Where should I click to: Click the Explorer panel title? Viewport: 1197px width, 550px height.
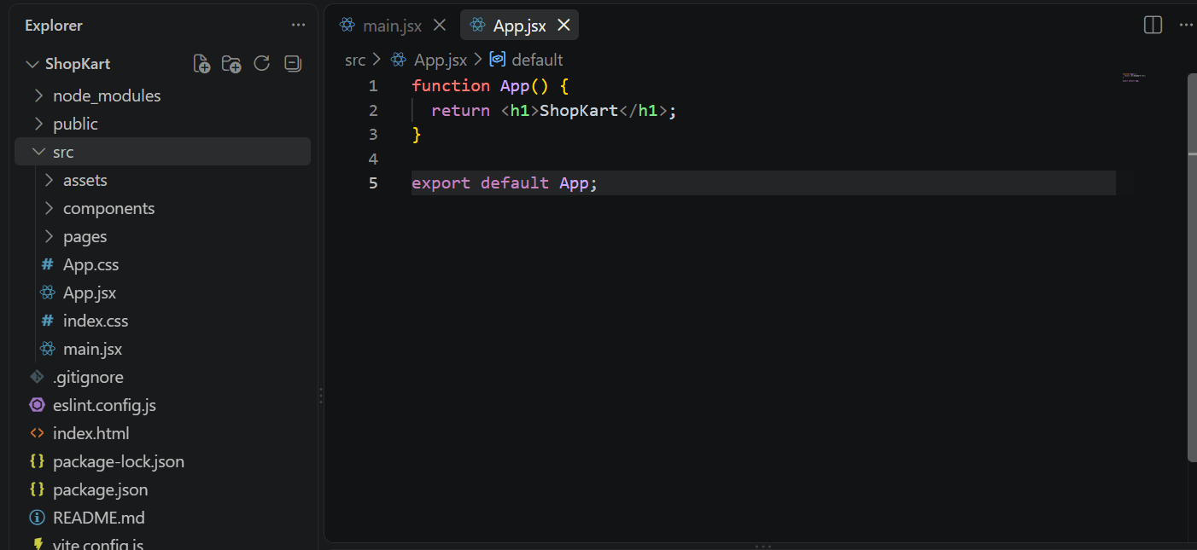click(x=54, y=26)
